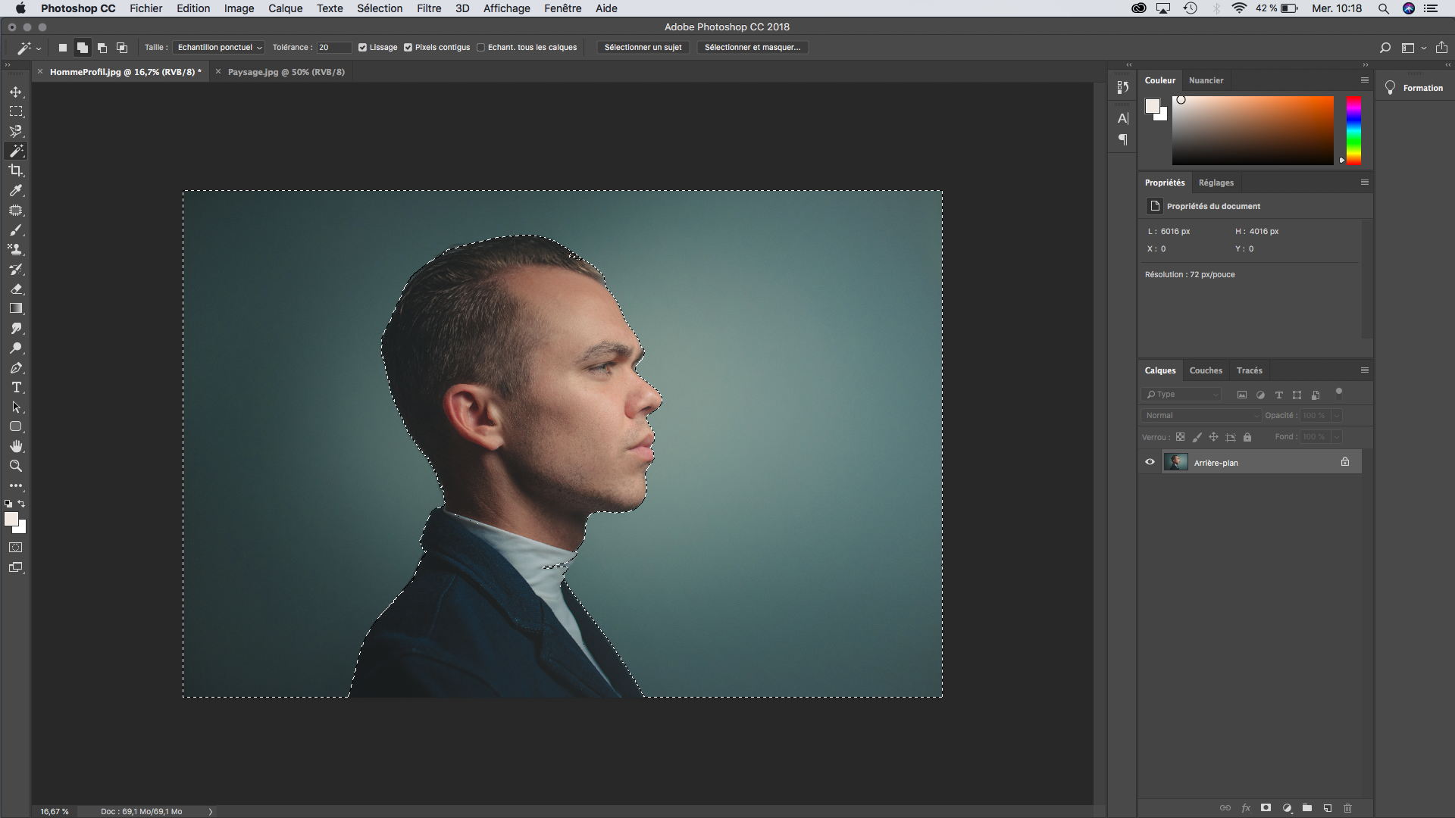Open the Taille Echantillon ponctuel dropdown
This screenshot has height=818, width=1455.
pos(219,48)
